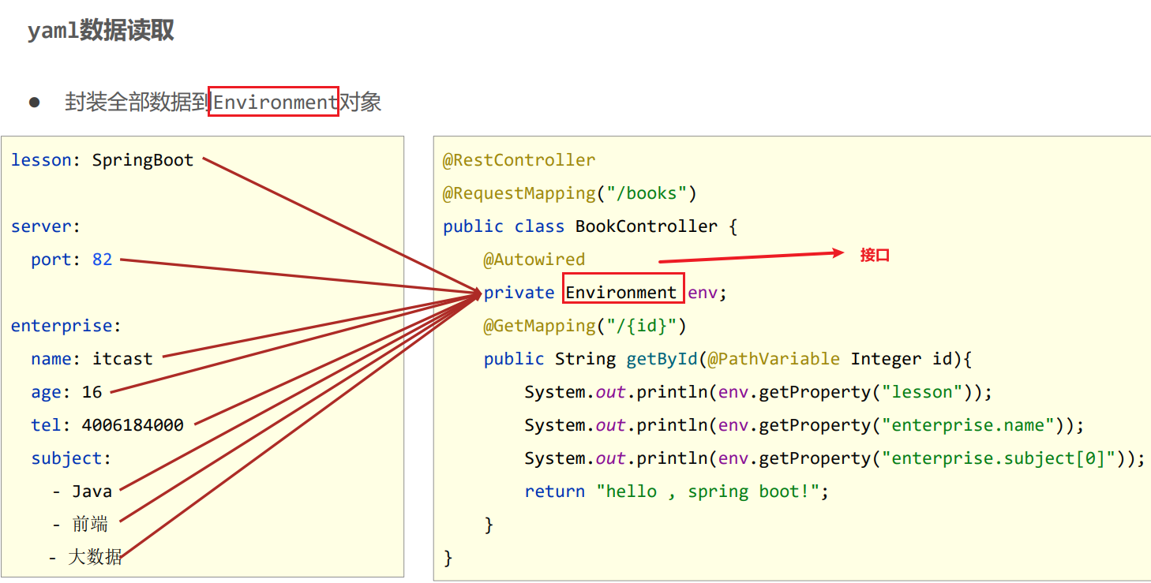1151x583 pixels.
Task: Click the "subject:" key in the yaml
Action: pyautogui.click(x=72, y=458)
